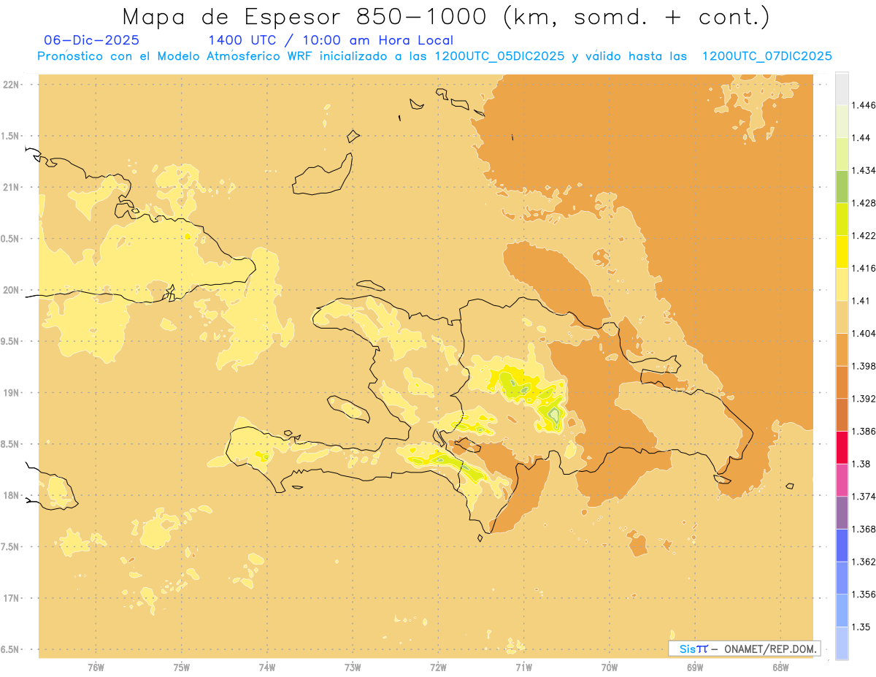The image size is (876, 677).
Task: Click the 22N latitude label
Action: click(12, 85)
